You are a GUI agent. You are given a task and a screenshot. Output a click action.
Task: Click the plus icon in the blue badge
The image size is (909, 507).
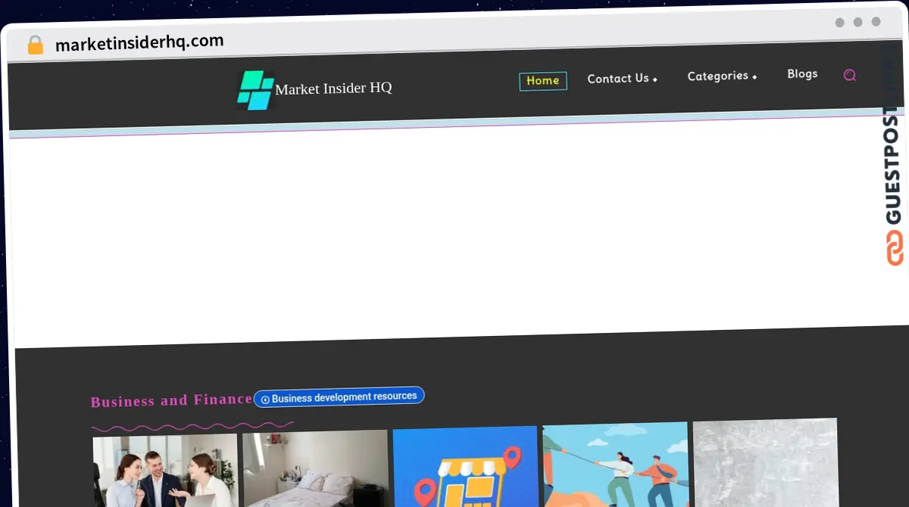click(x=265, y=399)
